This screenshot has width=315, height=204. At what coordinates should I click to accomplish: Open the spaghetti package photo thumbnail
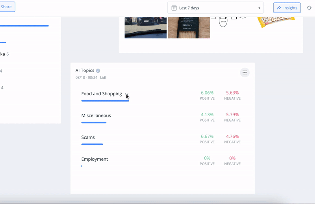pyautogui.click(x=189, y=28)
